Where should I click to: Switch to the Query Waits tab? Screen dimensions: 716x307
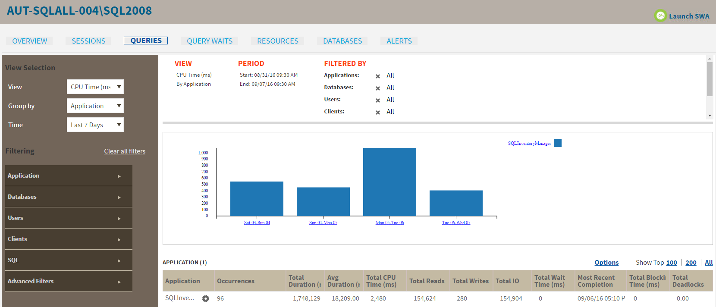[x=210, y=41]
